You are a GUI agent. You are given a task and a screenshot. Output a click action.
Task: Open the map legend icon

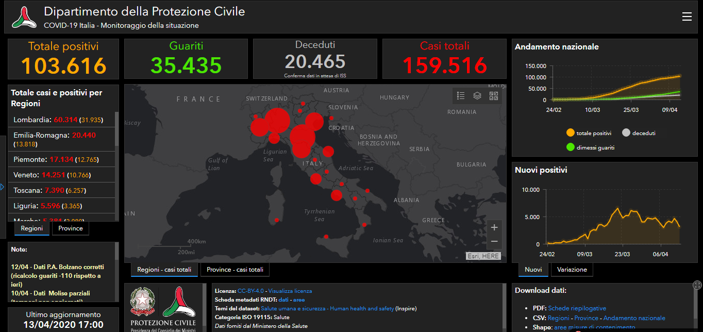click(x=461, y=95)
